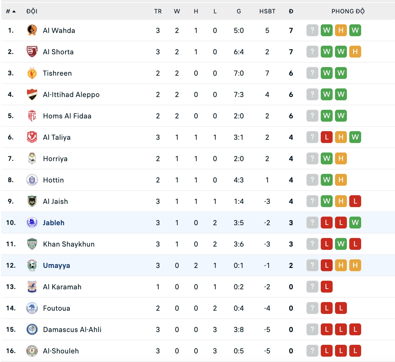This screenshot has width=395, height=362.
Task: Sort by the HSBT goal difference header
Action: tap(267, 11)
